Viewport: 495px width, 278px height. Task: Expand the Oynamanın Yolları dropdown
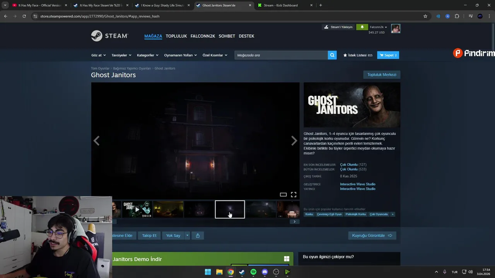[181, 55]
